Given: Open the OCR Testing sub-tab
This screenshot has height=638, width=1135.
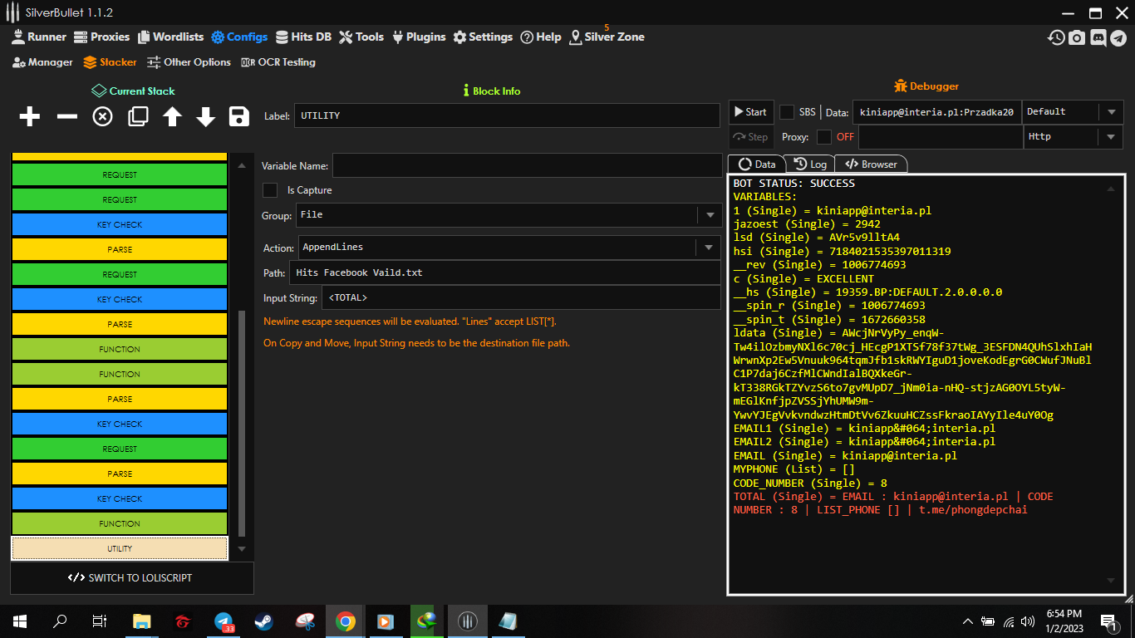Looking at the screenshot, I should [278, 62].
